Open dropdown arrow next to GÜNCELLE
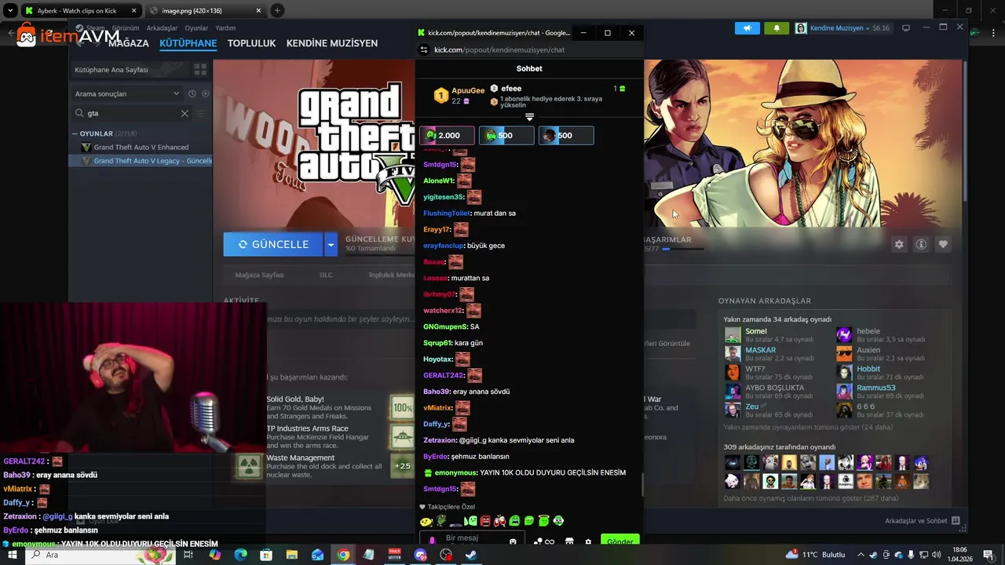Viewport: 1005px width, 565px height. [x=331, y=244]
